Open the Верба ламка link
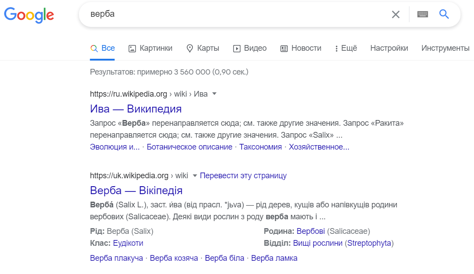 click(x=274, y=258)
